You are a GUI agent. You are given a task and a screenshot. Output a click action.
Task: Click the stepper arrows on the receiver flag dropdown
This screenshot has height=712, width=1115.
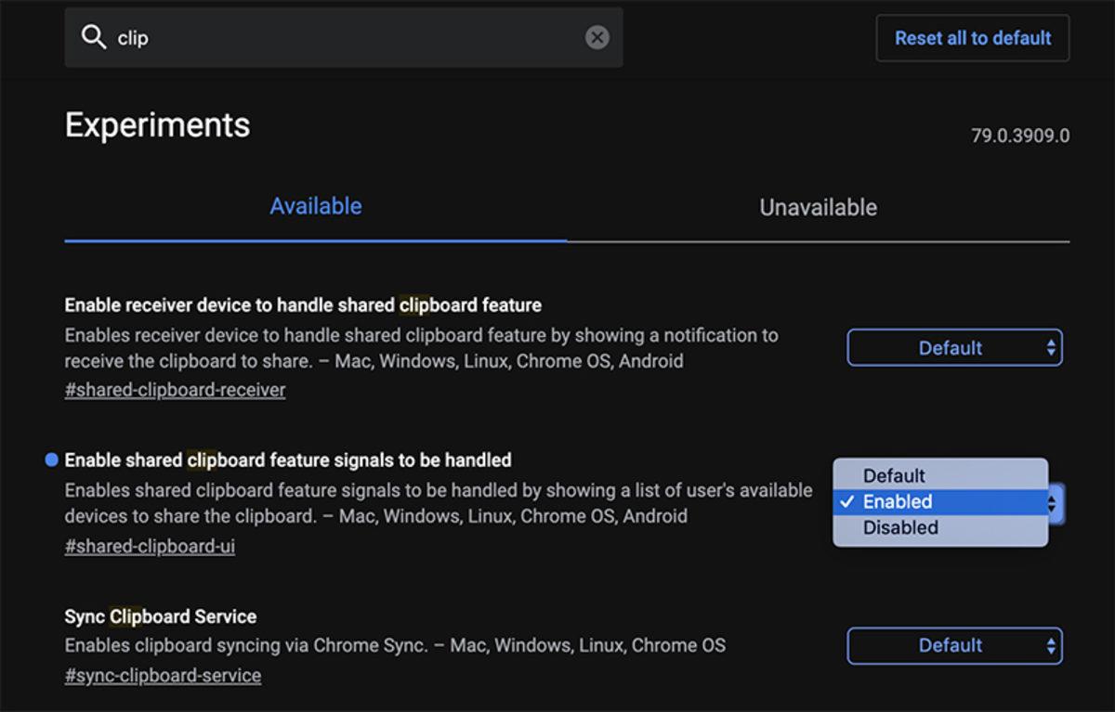coord(1050,347)
